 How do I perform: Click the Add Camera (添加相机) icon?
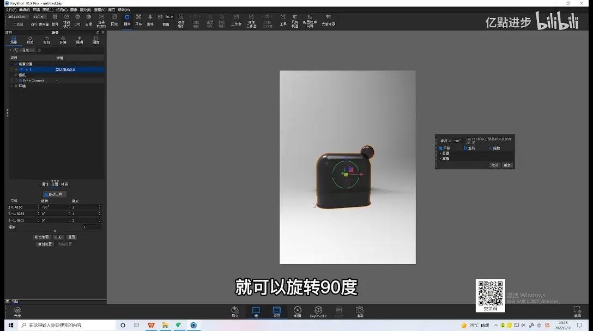pos(181,21)
